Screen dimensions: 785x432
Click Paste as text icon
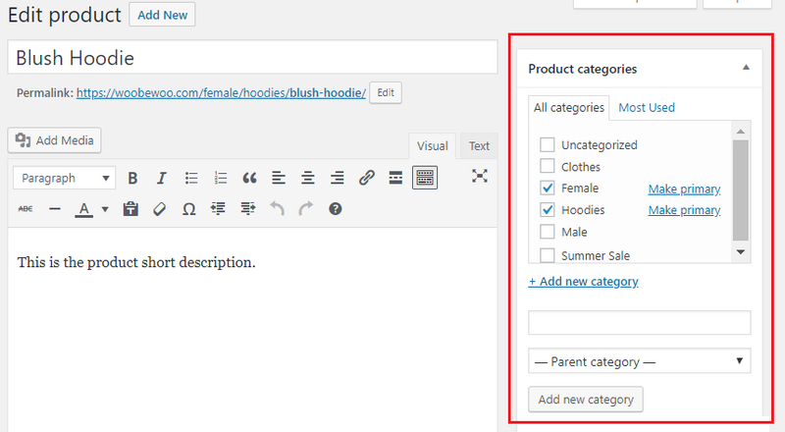[131, 209]
